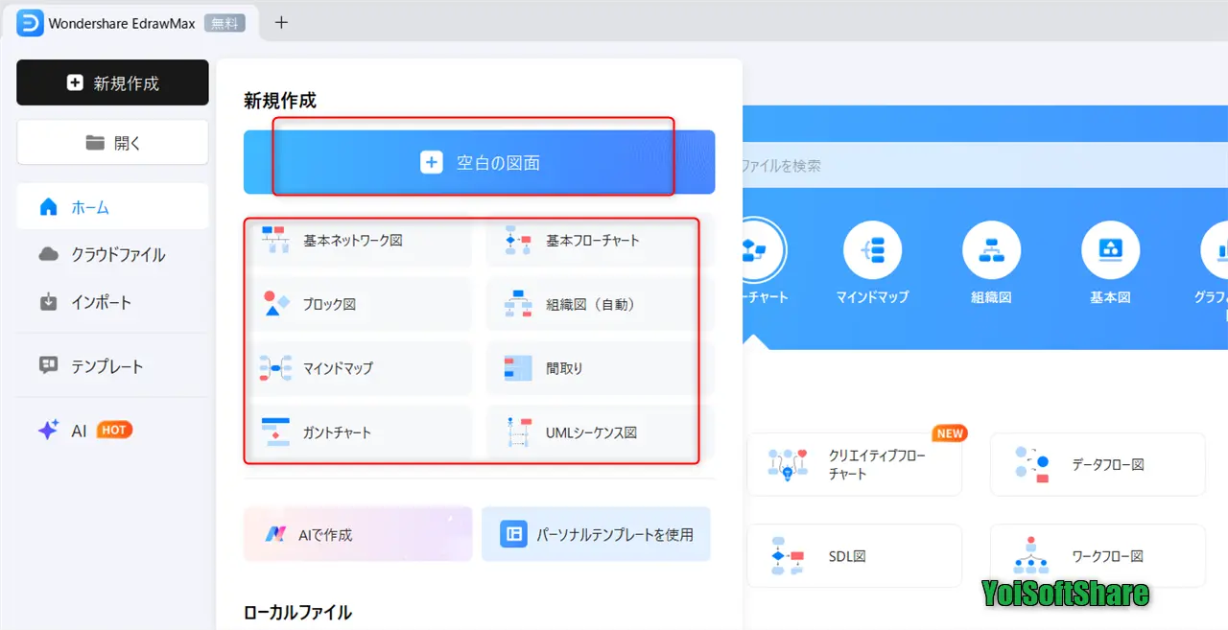The width and height of the screenshot is (1228, 630).
Task: Click パーソナルテンプレートを使用 button
Action: point(596,534)
